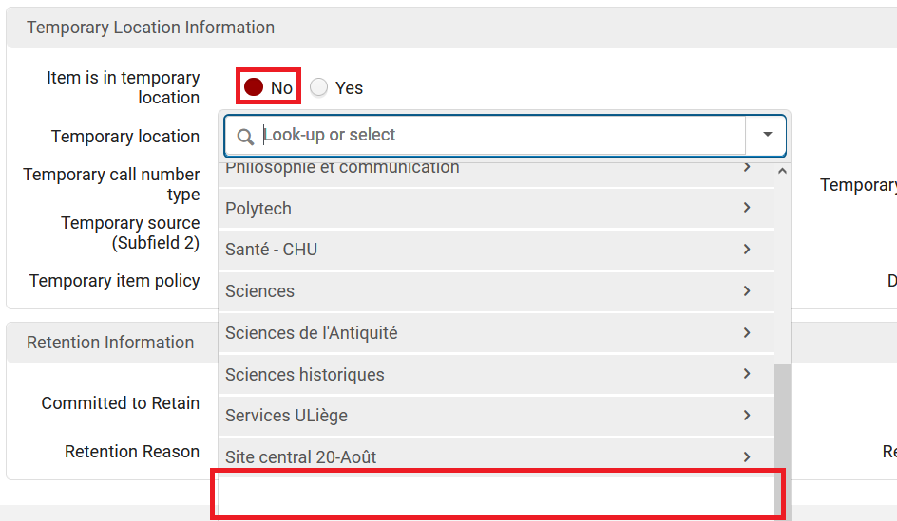Screen dimensions: 897x521
Task: Expand Site central 20-Août chevron arrow
Action: (x=747, y=457)
